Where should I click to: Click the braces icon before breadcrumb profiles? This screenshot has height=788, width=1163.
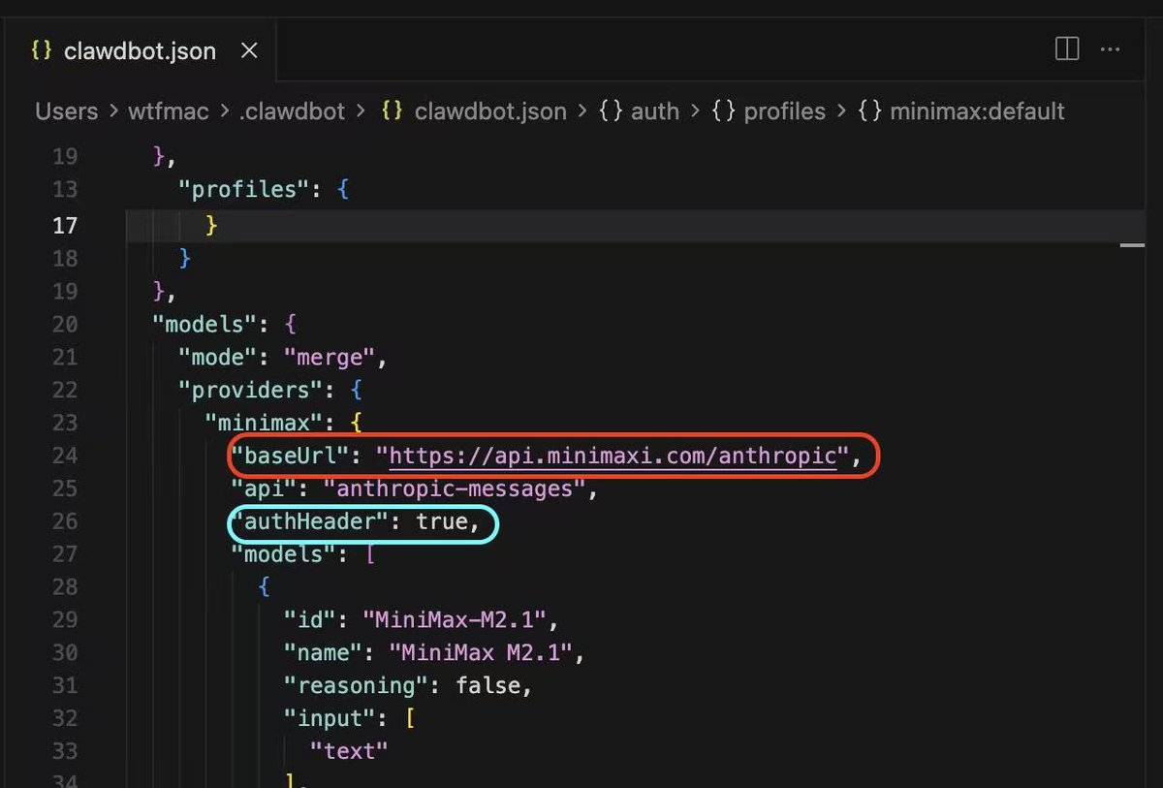(723, 111)
